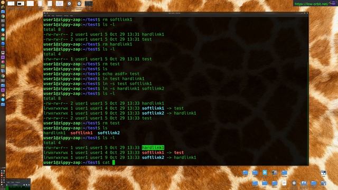Click the 'ln test hardlink1' command

pos(123,79)
